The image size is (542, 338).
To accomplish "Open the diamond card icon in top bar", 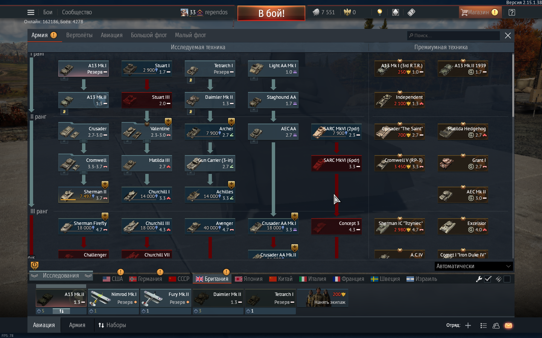I will click(396, 12).
